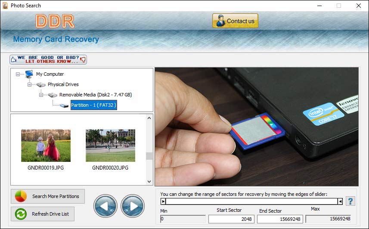Click the thumbnail list scrollbar thumb
Image resolution: width=369 pixels, height=229 pixels.
click(149, 156)
